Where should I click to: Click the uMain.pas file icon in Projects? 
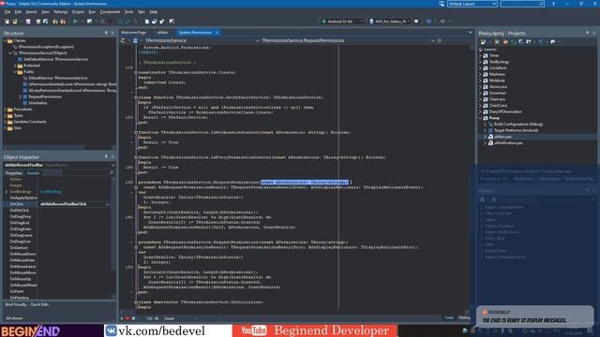[x=490, y=137]
